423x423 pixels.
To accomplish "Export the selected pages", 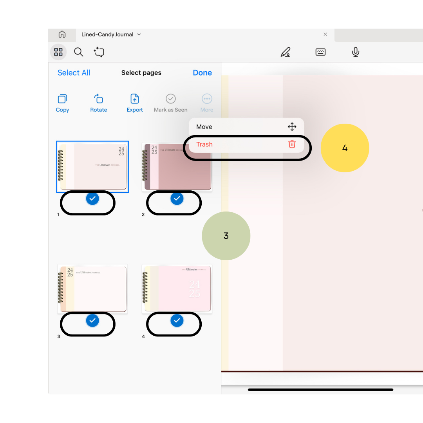I will tap(135, 103).
